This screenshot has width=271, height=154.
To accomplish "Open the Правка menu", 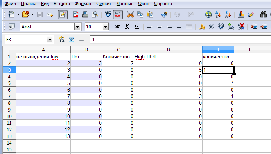I will 29,4.
